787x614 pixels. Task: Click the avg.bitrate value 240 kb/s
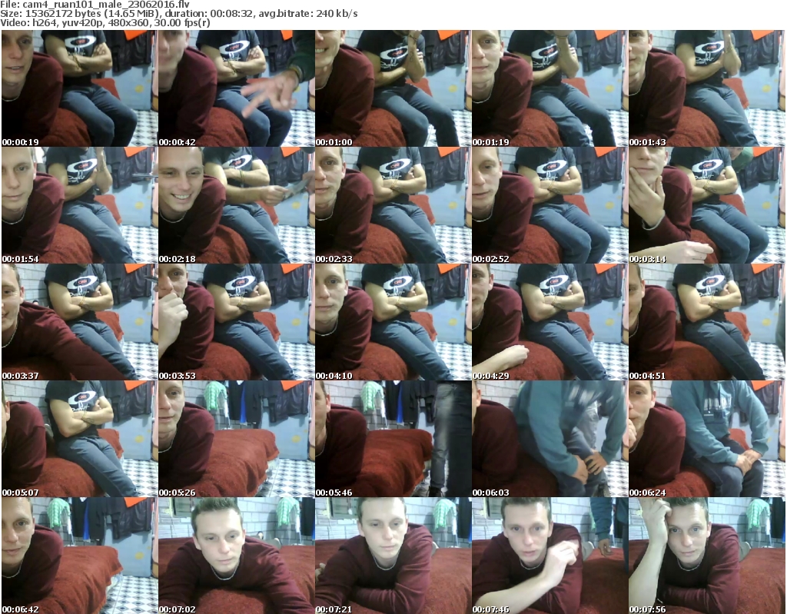[337, 14]
